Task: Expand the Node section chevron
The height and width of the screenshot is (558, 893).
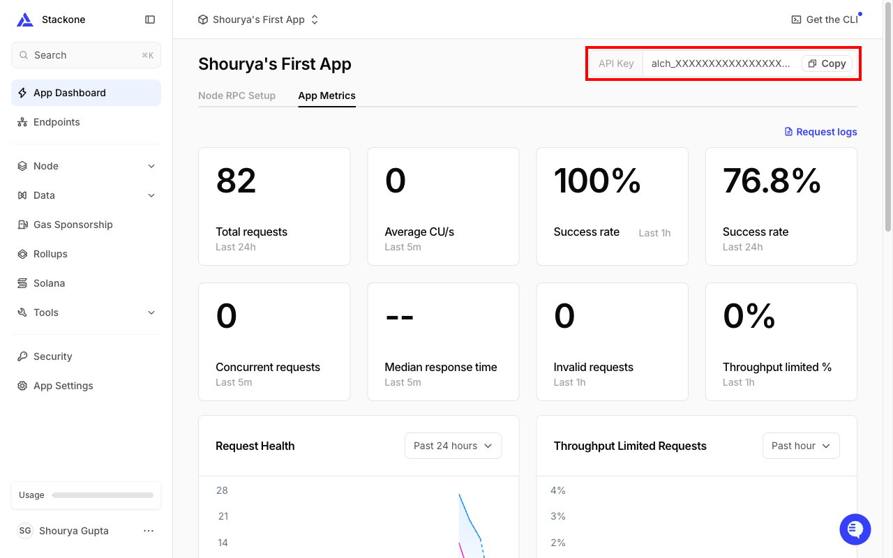Action: pos(151,166)
